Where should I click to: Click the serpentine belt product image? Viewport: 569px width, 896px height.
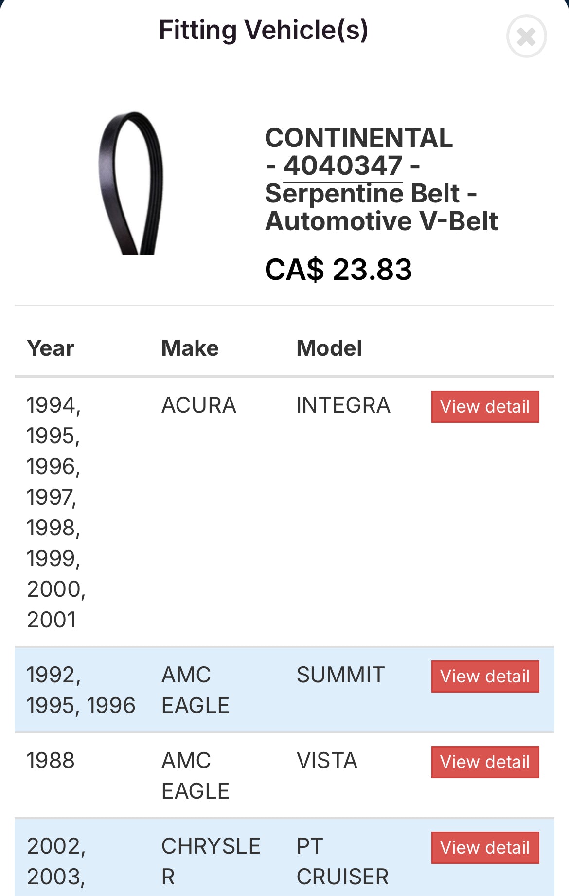(131, 183)
